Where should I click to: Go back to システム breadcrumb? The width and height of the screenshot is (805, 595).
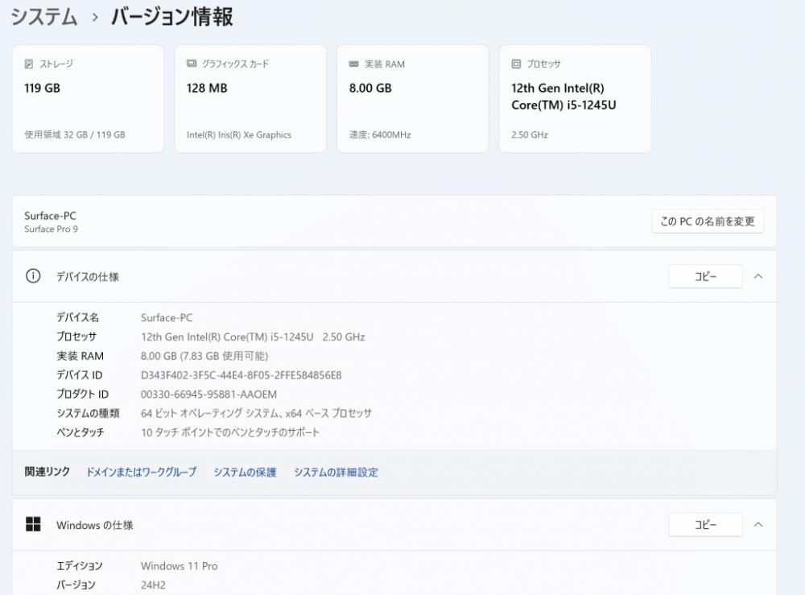[44, 16]
